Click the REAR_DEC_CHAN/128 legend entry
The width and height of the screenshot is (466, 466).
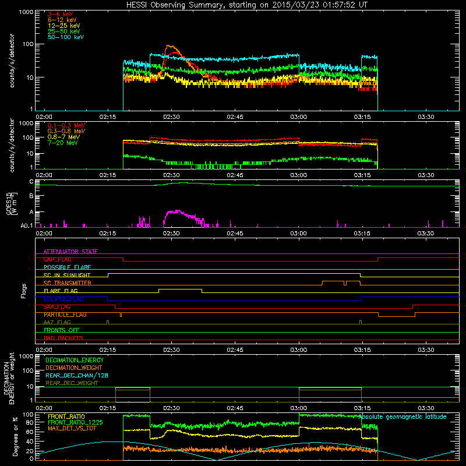click(x=77, y=375)
